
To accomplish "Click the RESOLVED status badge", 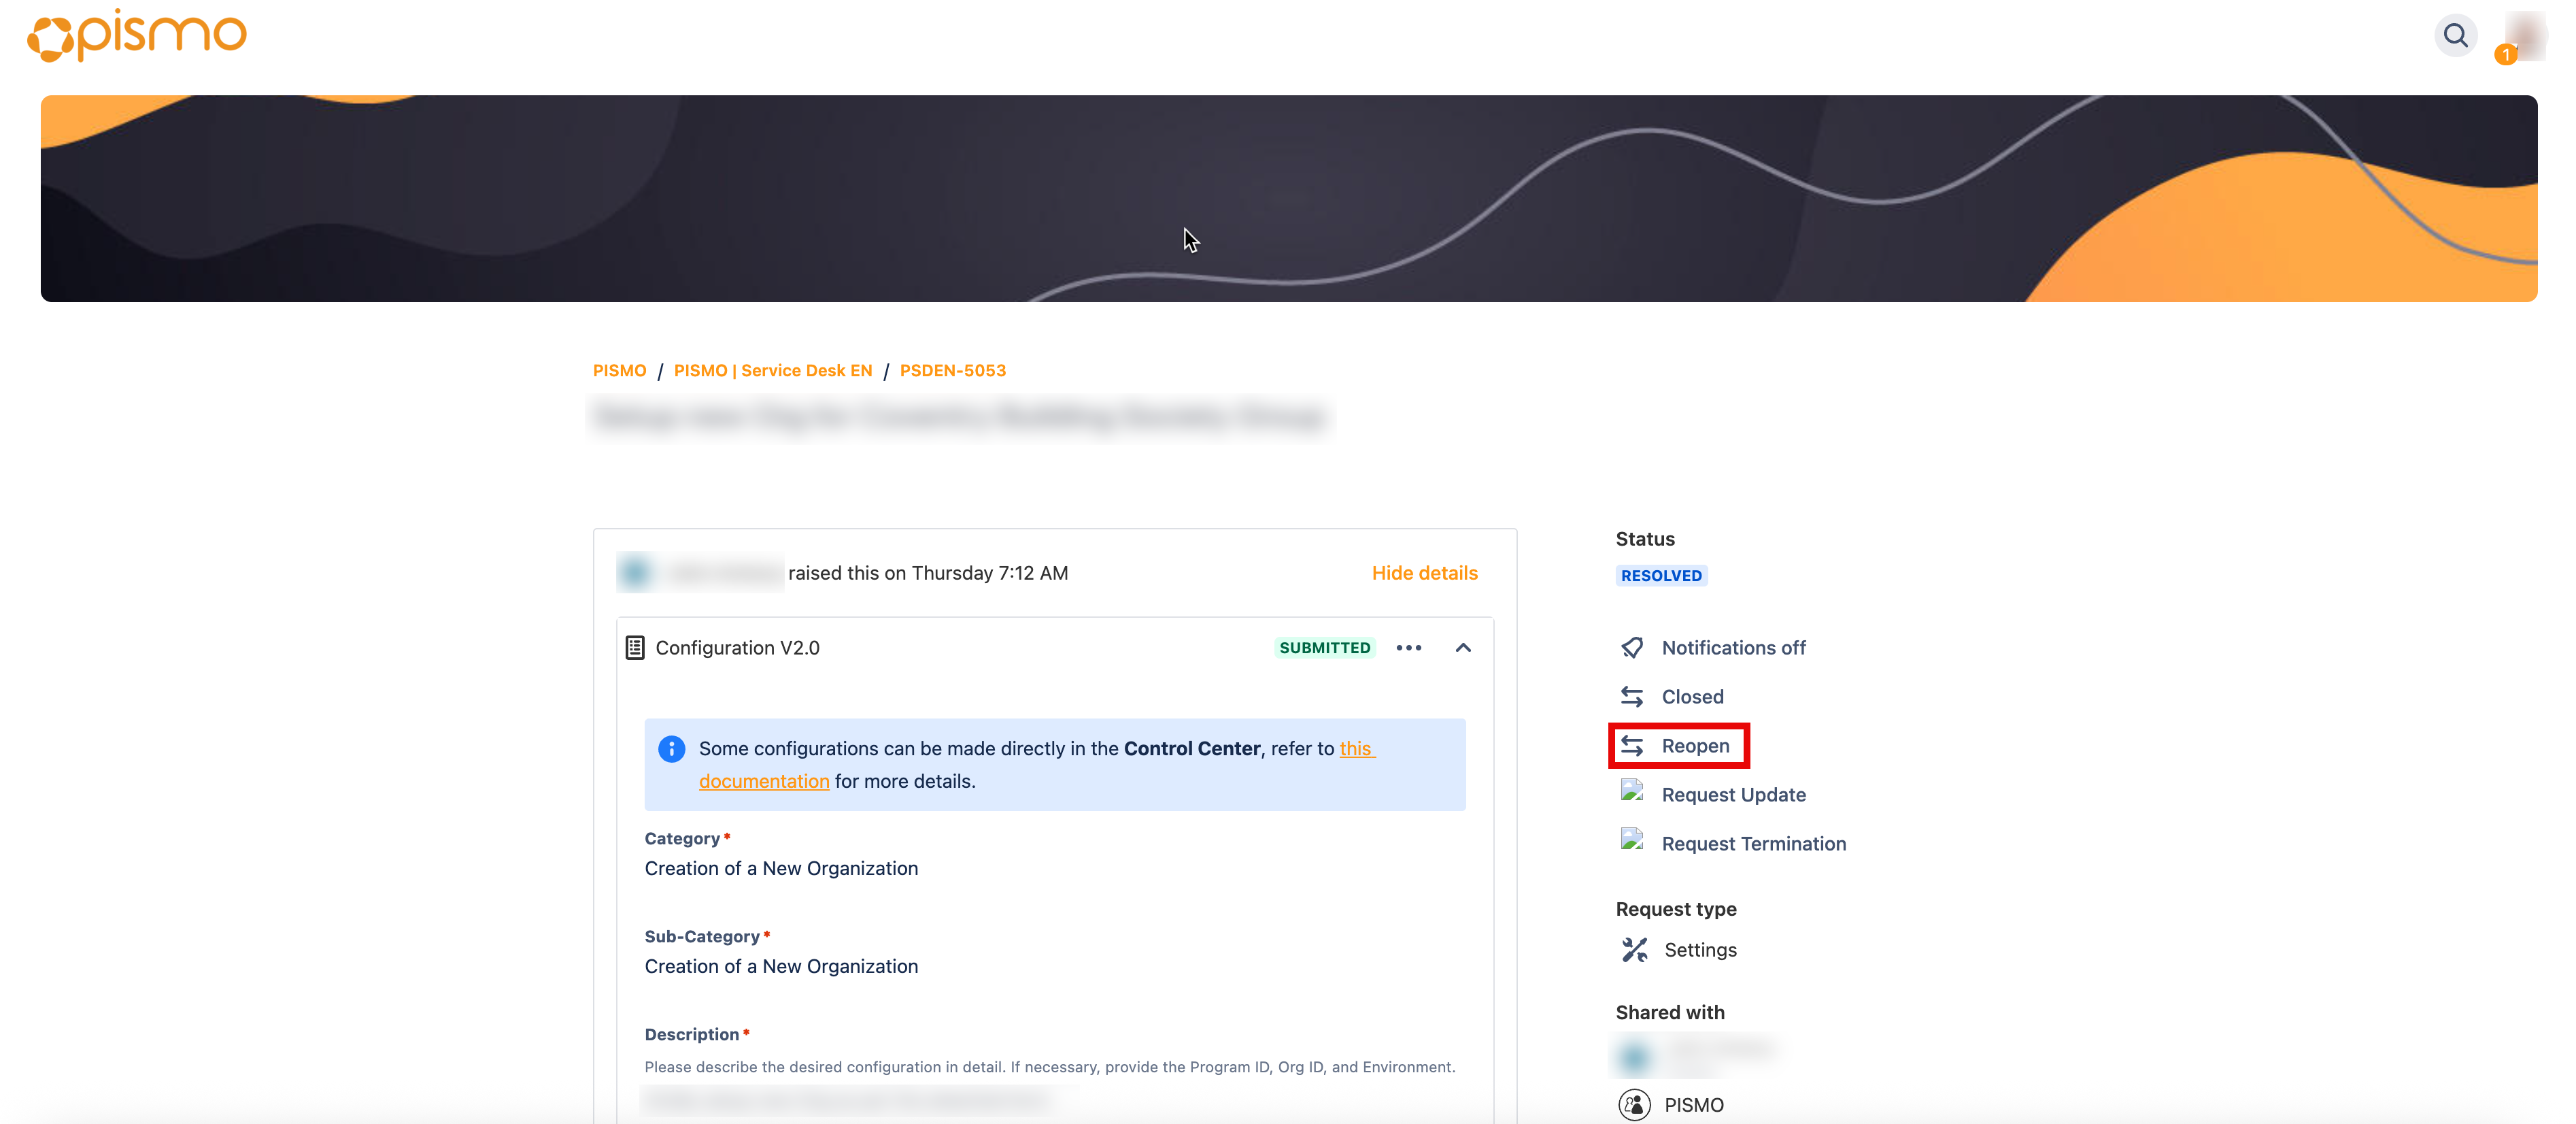I will 1661,576.
